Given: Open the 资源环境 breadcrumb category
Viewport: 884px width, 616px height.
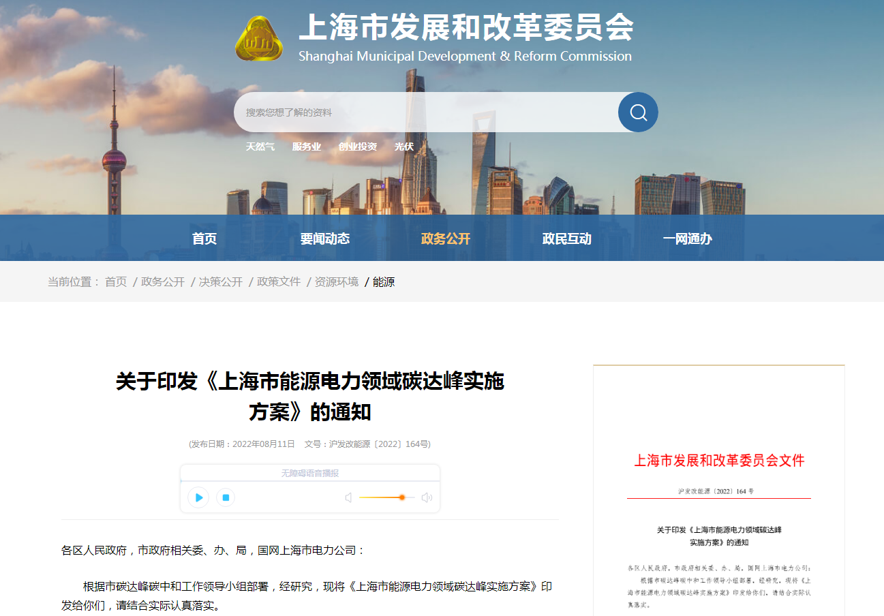Looking at the screenshot, I should click(337, 281).
